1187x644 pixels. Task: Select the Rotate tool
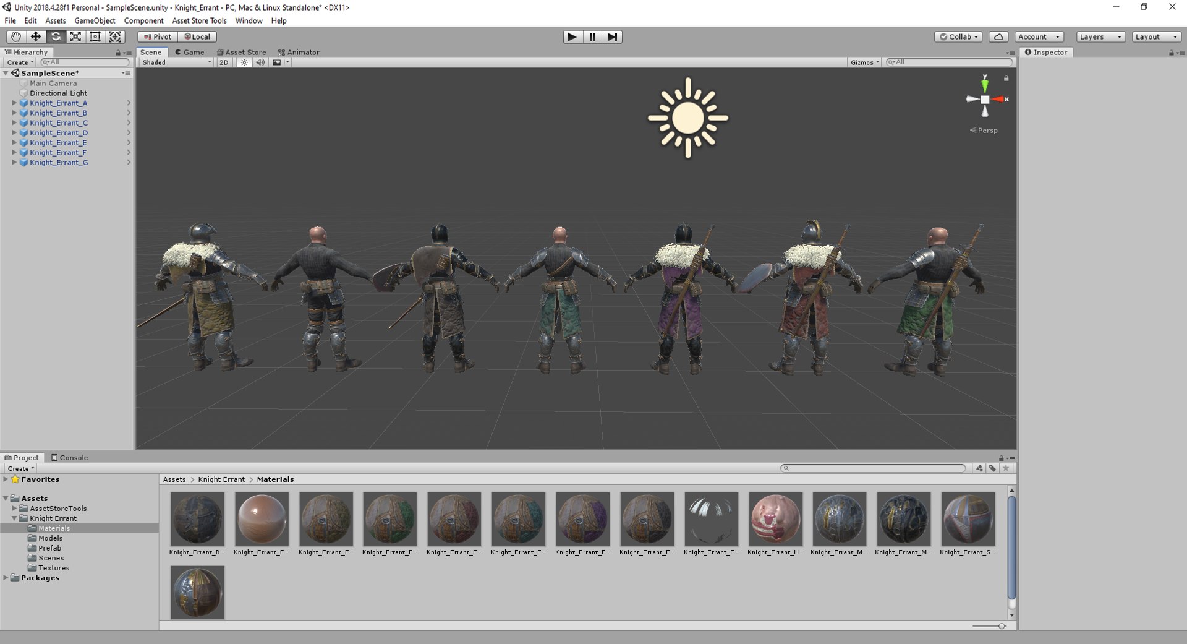(x=56, y=36)
